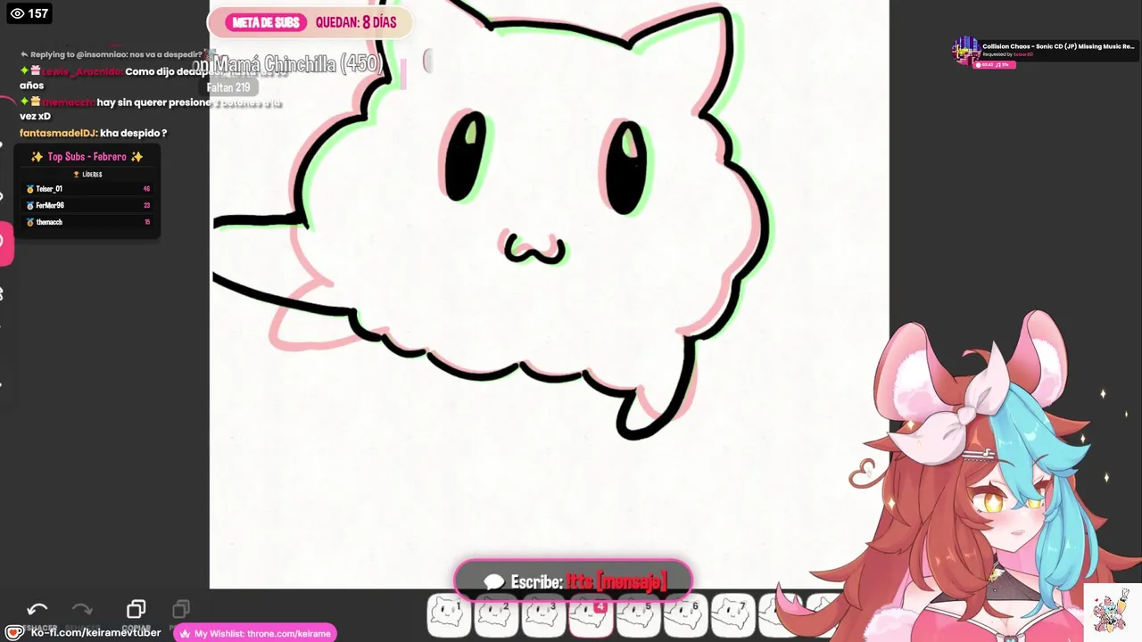Viewport: 1142px width, 642px height.
Task: Click the undo arrow (Deshacer) icon
Action: [x=37, y=610]
